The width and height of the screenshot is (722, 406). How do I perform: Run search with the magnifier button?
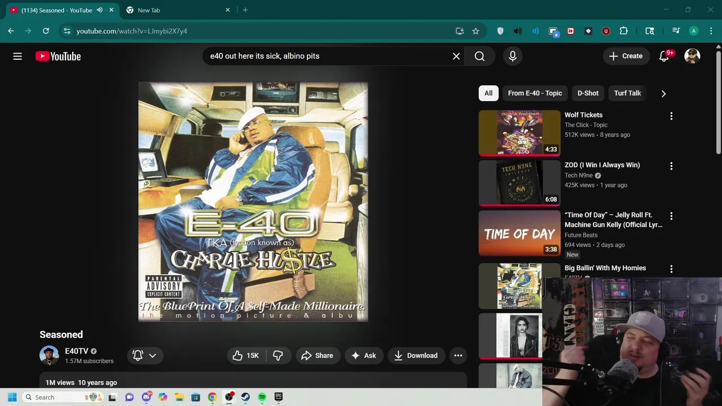point(479,56)
